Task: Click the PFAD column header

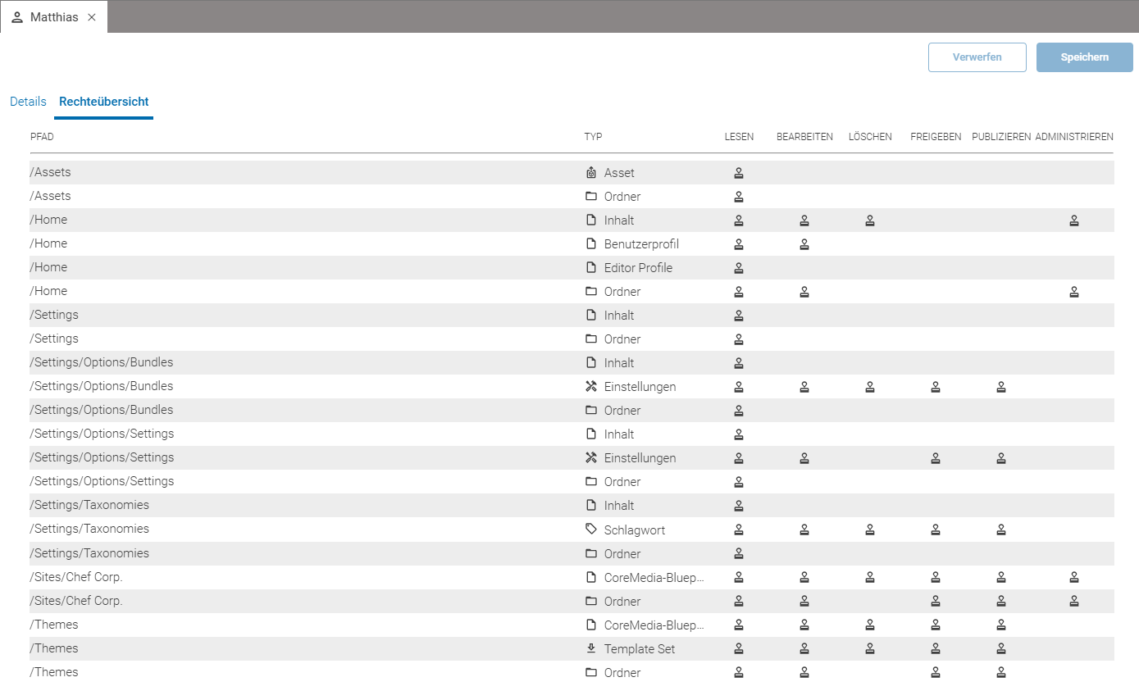Action: point(42,137)
